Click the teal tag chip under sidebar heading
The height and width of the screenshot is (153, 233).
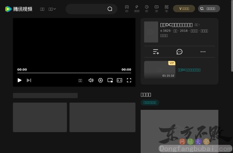[150, 103]
